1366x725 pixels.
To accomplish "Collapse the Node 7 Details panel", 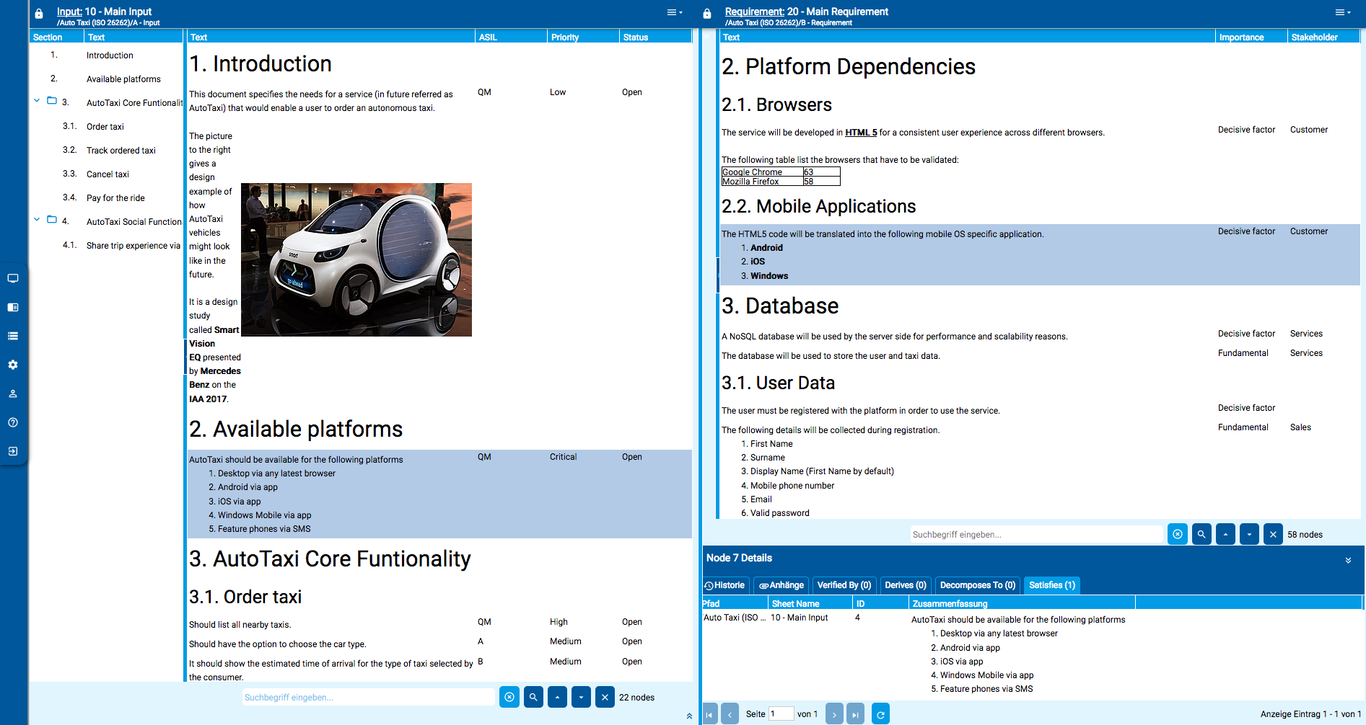I will click(x=1348, y=560).
